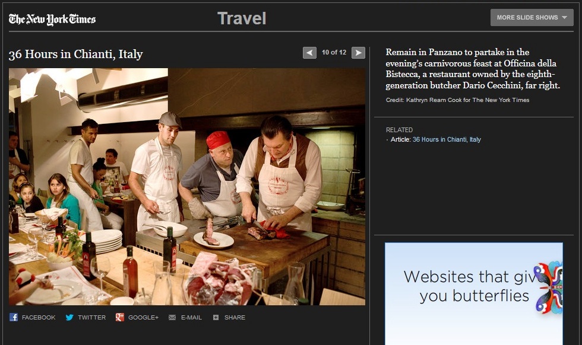The width and height of the screenshot is (582, 345).
Task: Click the Twitter bird icon
Action: [69, 317]
